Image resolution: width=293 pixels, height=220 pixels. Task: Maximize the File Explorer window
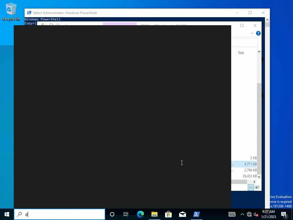coord(241,25)
